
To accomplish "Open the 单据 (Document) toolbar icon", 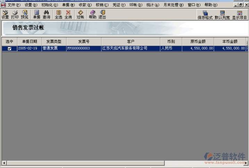I will point(36,14).
